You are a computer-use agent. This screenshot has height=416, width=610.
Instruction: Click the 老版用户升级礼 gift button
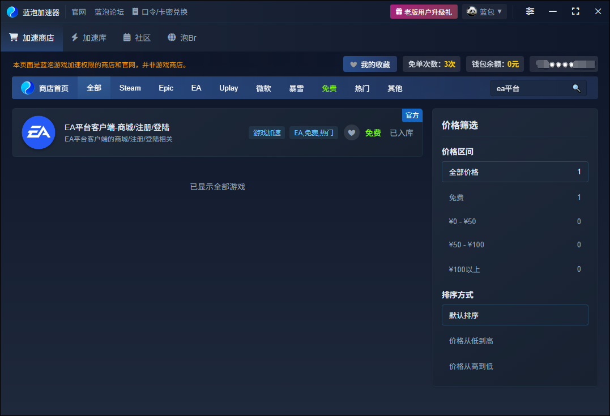tap(424, 12)
